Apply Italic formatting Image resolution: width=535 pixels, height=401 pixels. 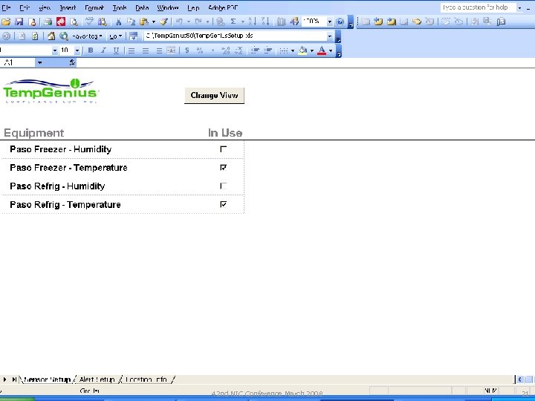103,50
